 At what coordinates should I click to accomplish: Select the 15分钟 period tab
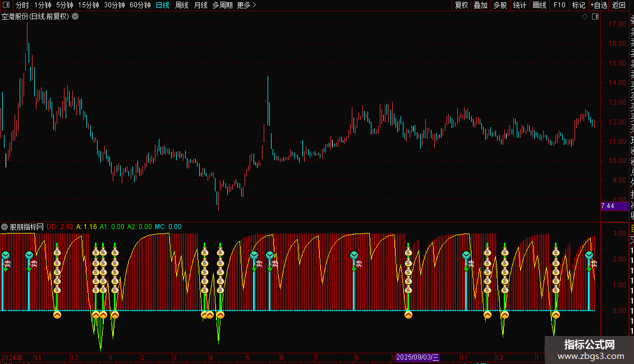point(89,5)
